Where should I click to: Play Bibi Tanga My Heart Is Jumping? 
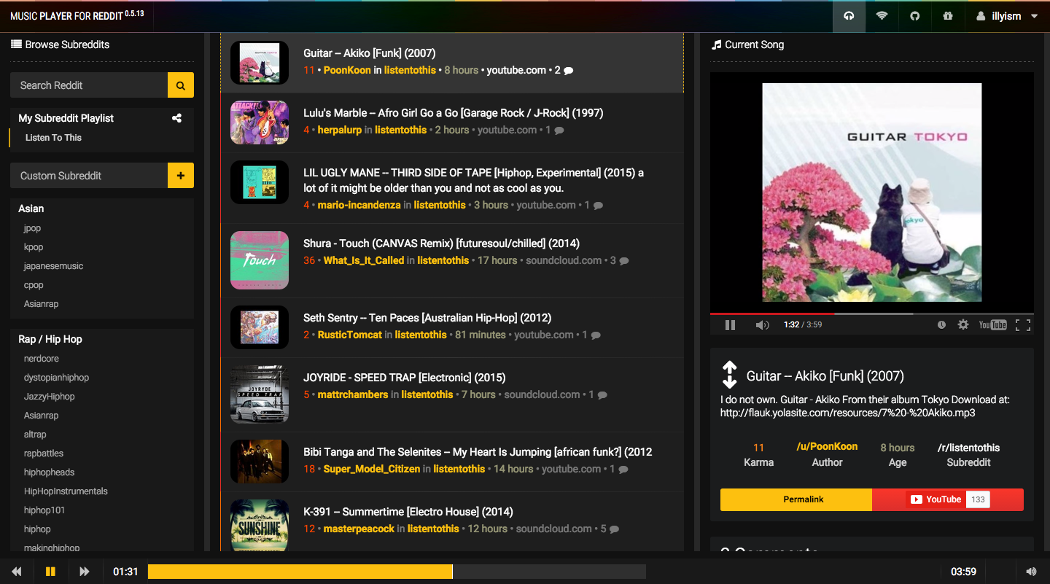[452, 462]
